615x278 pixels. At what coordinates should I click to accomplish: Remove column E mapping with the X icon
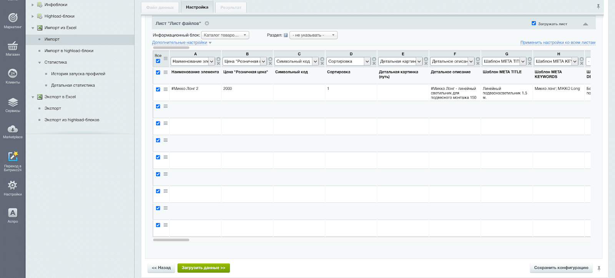(426, 64)
